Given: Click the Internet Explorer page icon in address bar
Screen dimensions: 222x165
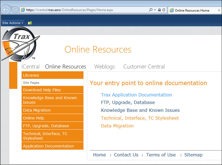Looking at the screenshot, I should pyautogui.click(x=23, y=10).
